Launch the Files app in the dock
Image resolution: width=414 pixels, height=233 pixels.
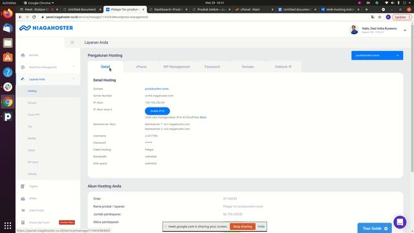click(x=8, y=43)
